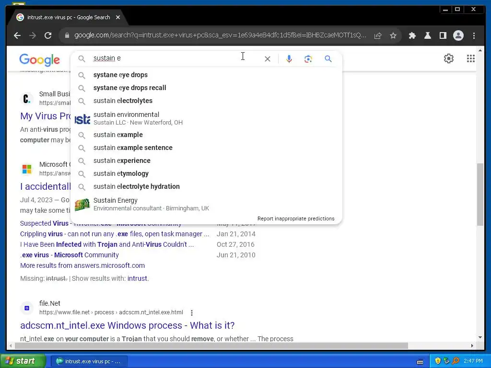491x368 pixels.
Task: Go to Google home via logo
Action: point(39,60)
